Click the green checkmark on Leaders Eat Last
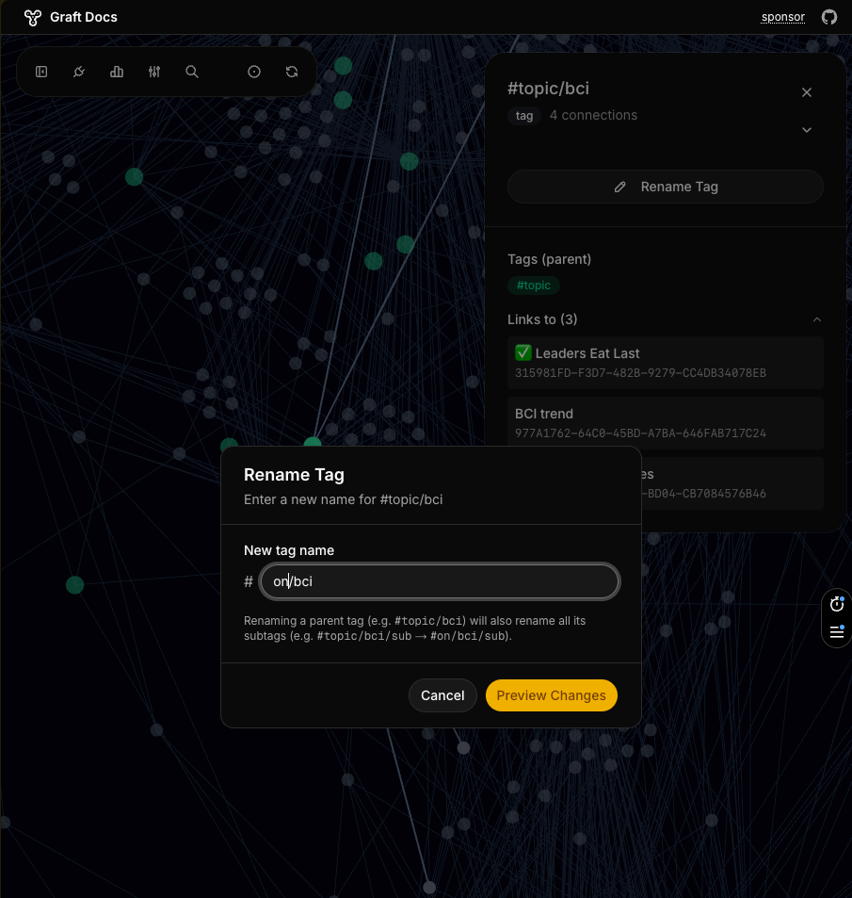Image resolution: width=852 pixels, height=898 pixels. [x=522, y=352]
